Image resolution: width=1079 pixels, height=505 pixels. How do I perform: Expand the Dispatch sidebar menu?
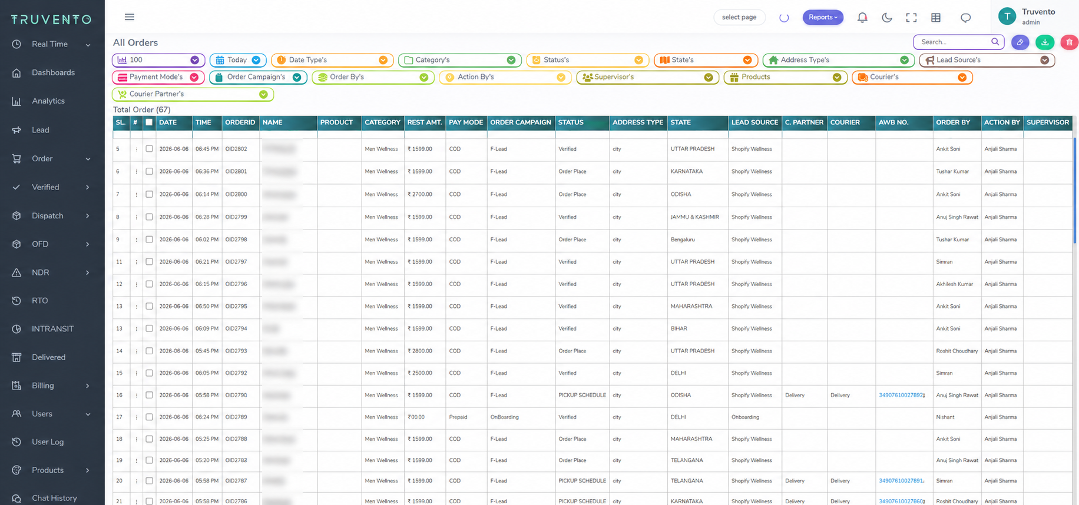click(x=52, y=216)
